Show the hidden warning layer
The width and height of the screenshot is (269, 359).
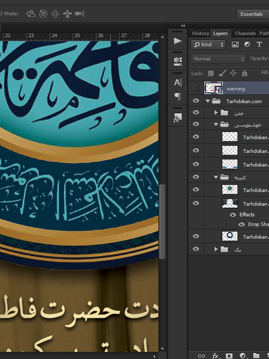pos(196,88)
